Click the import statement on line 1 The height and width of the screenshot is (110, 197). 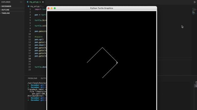[x=40, y=9]
